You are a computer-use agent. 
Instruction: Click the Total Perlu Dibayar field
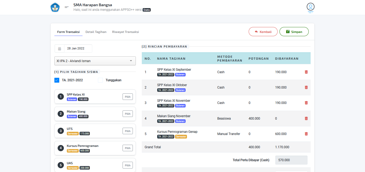coord(291,160)
